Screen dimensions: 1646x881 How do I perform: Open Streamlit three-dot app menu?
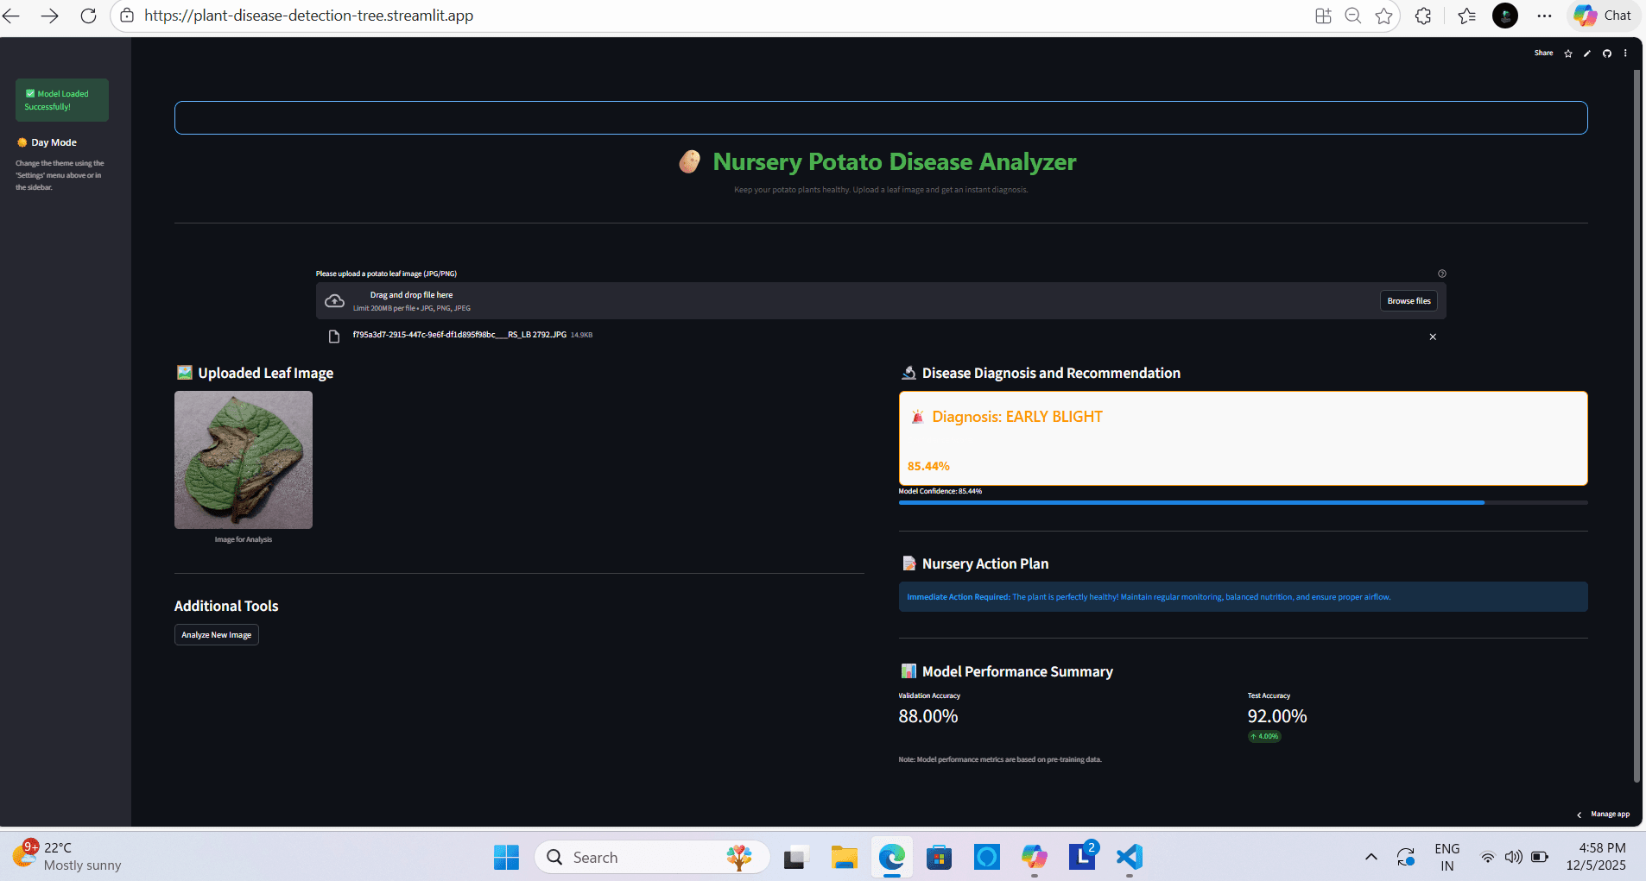[x=1625, y=53]
